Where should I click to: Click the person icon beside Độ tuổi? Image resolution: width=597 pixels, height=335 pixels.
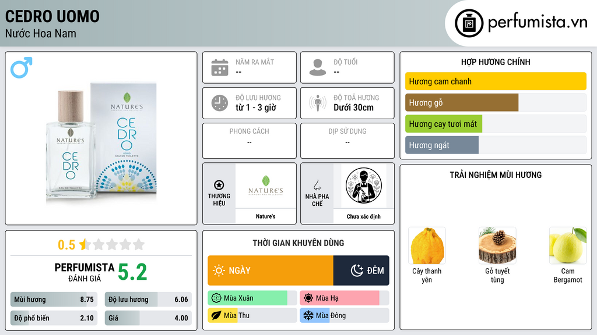tap(318, 67)
